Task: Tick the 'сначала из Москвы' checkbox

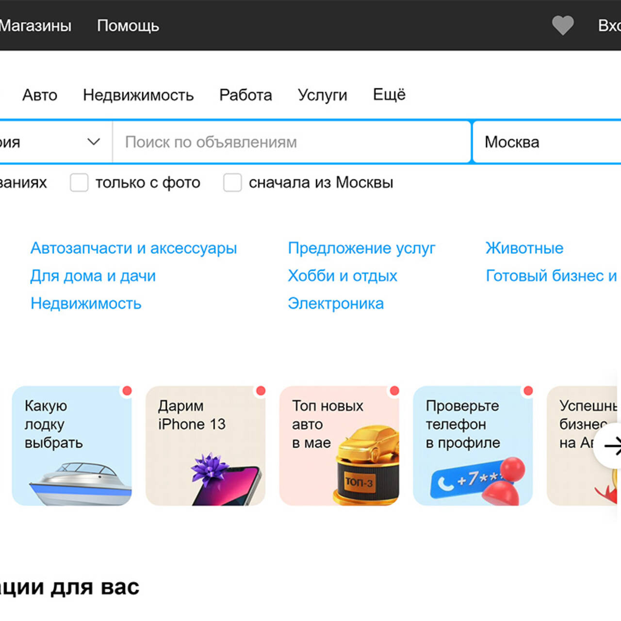Action: pos(232,183)
